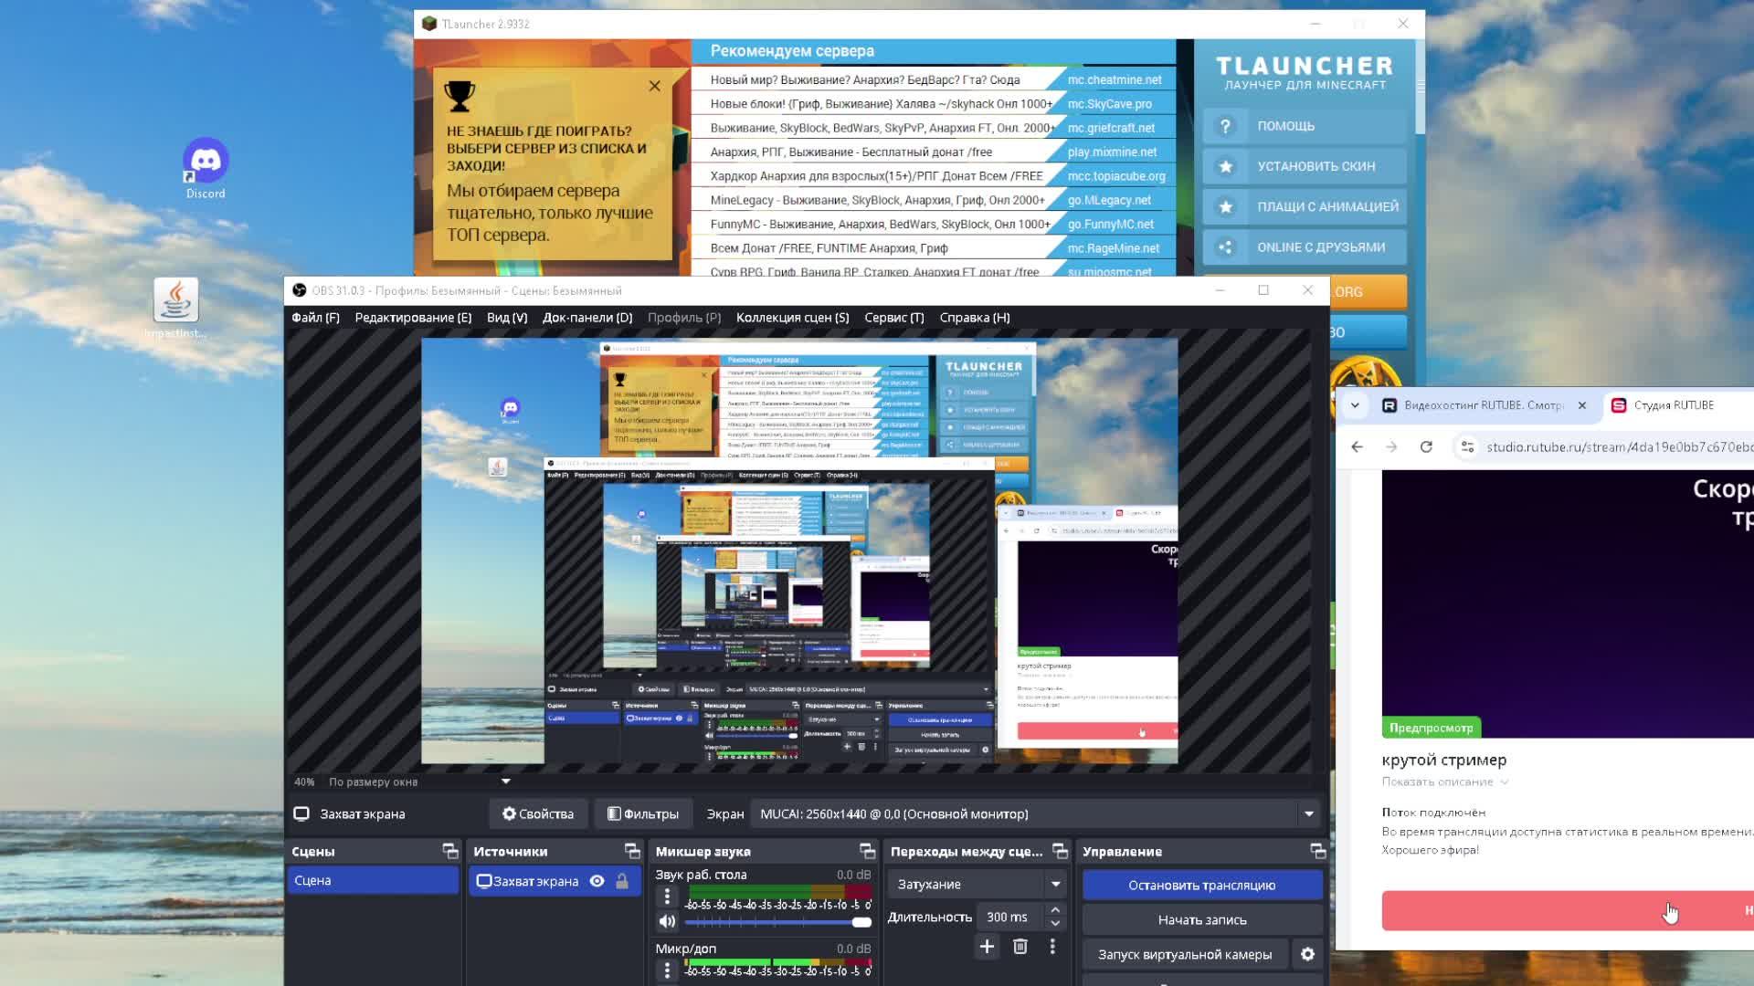
Task: Adjust Звук раб. стола volume slider
Action: point(777,922)
